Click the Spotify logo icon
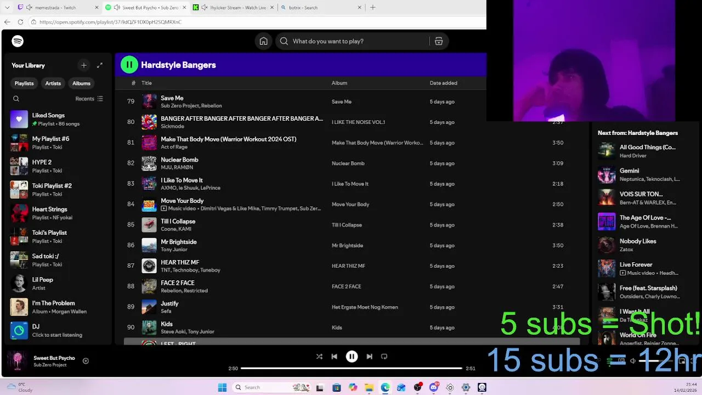Screen dimensions: 702x395 18,41
